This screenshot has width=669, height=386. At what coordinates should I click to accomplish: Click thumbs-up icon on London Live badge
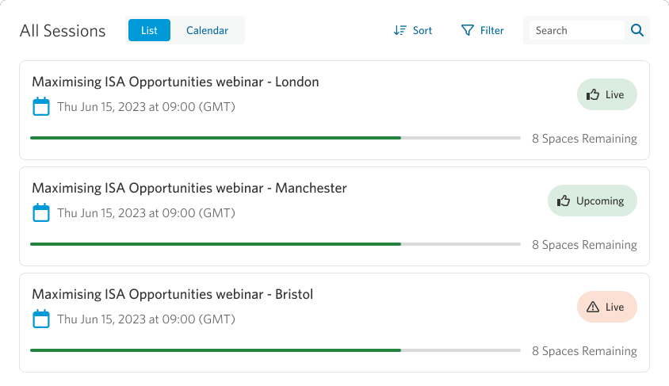[593, 94]
